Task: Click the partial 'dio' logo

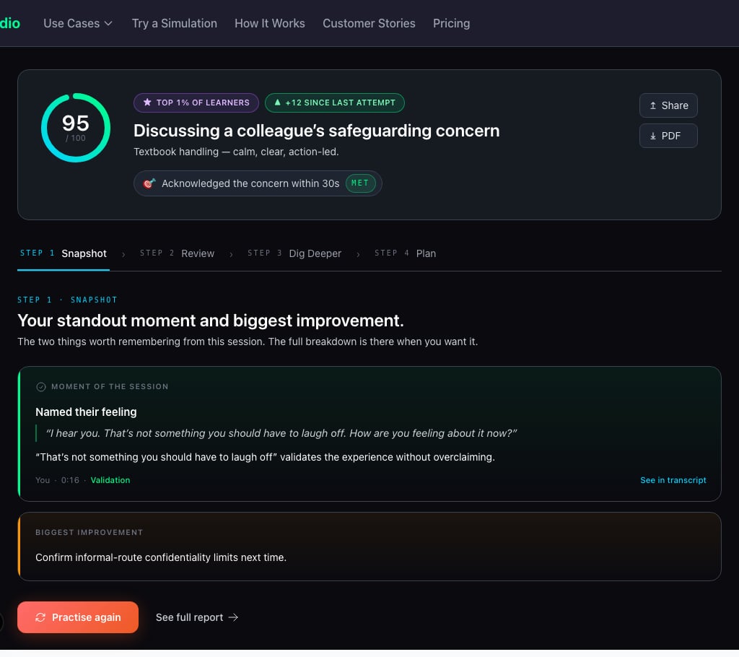Action: (10, 23)
